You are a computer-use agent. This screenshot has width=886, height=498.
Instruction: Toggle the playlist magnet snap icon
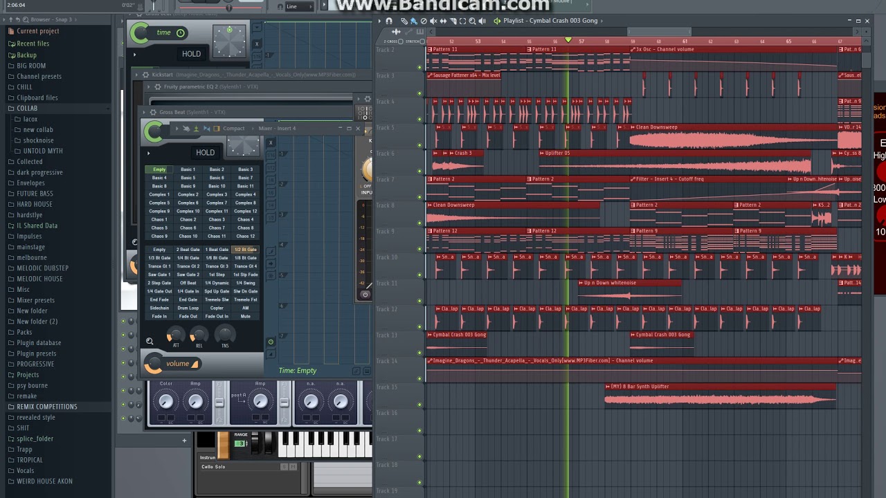389,21
